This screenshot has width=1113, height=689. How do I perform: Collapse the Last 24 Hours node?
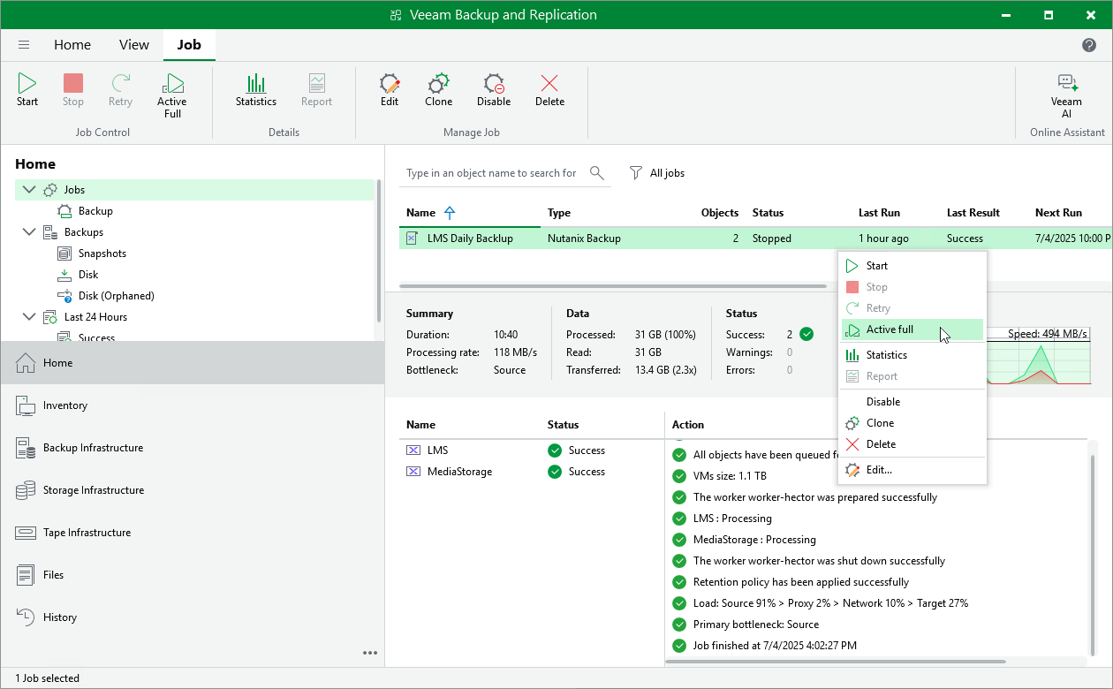(x=29, y=317)
